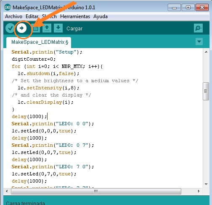Screen dimensions: 212x205
Task: Open the Archivo menu
Action: [13, 16]
